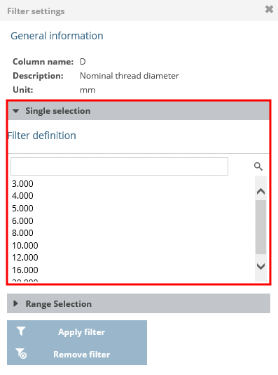278x375 pixels.
Task: Apply the filter
Action: (77, 331)
